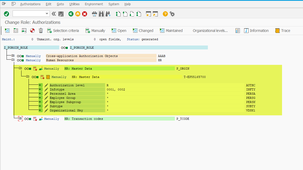The image size is (303, 170).
Task: Expand Cross-application Authorization Objects node
Action: (x=13, y=55)
